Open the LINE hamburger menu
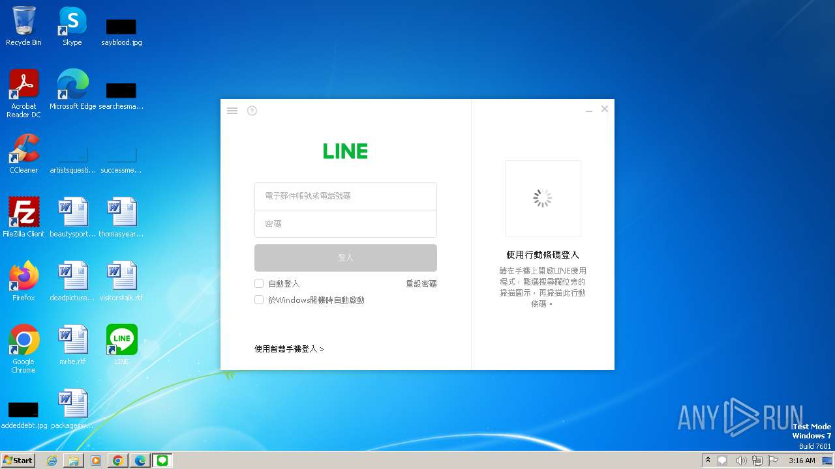 coord(232,111)
